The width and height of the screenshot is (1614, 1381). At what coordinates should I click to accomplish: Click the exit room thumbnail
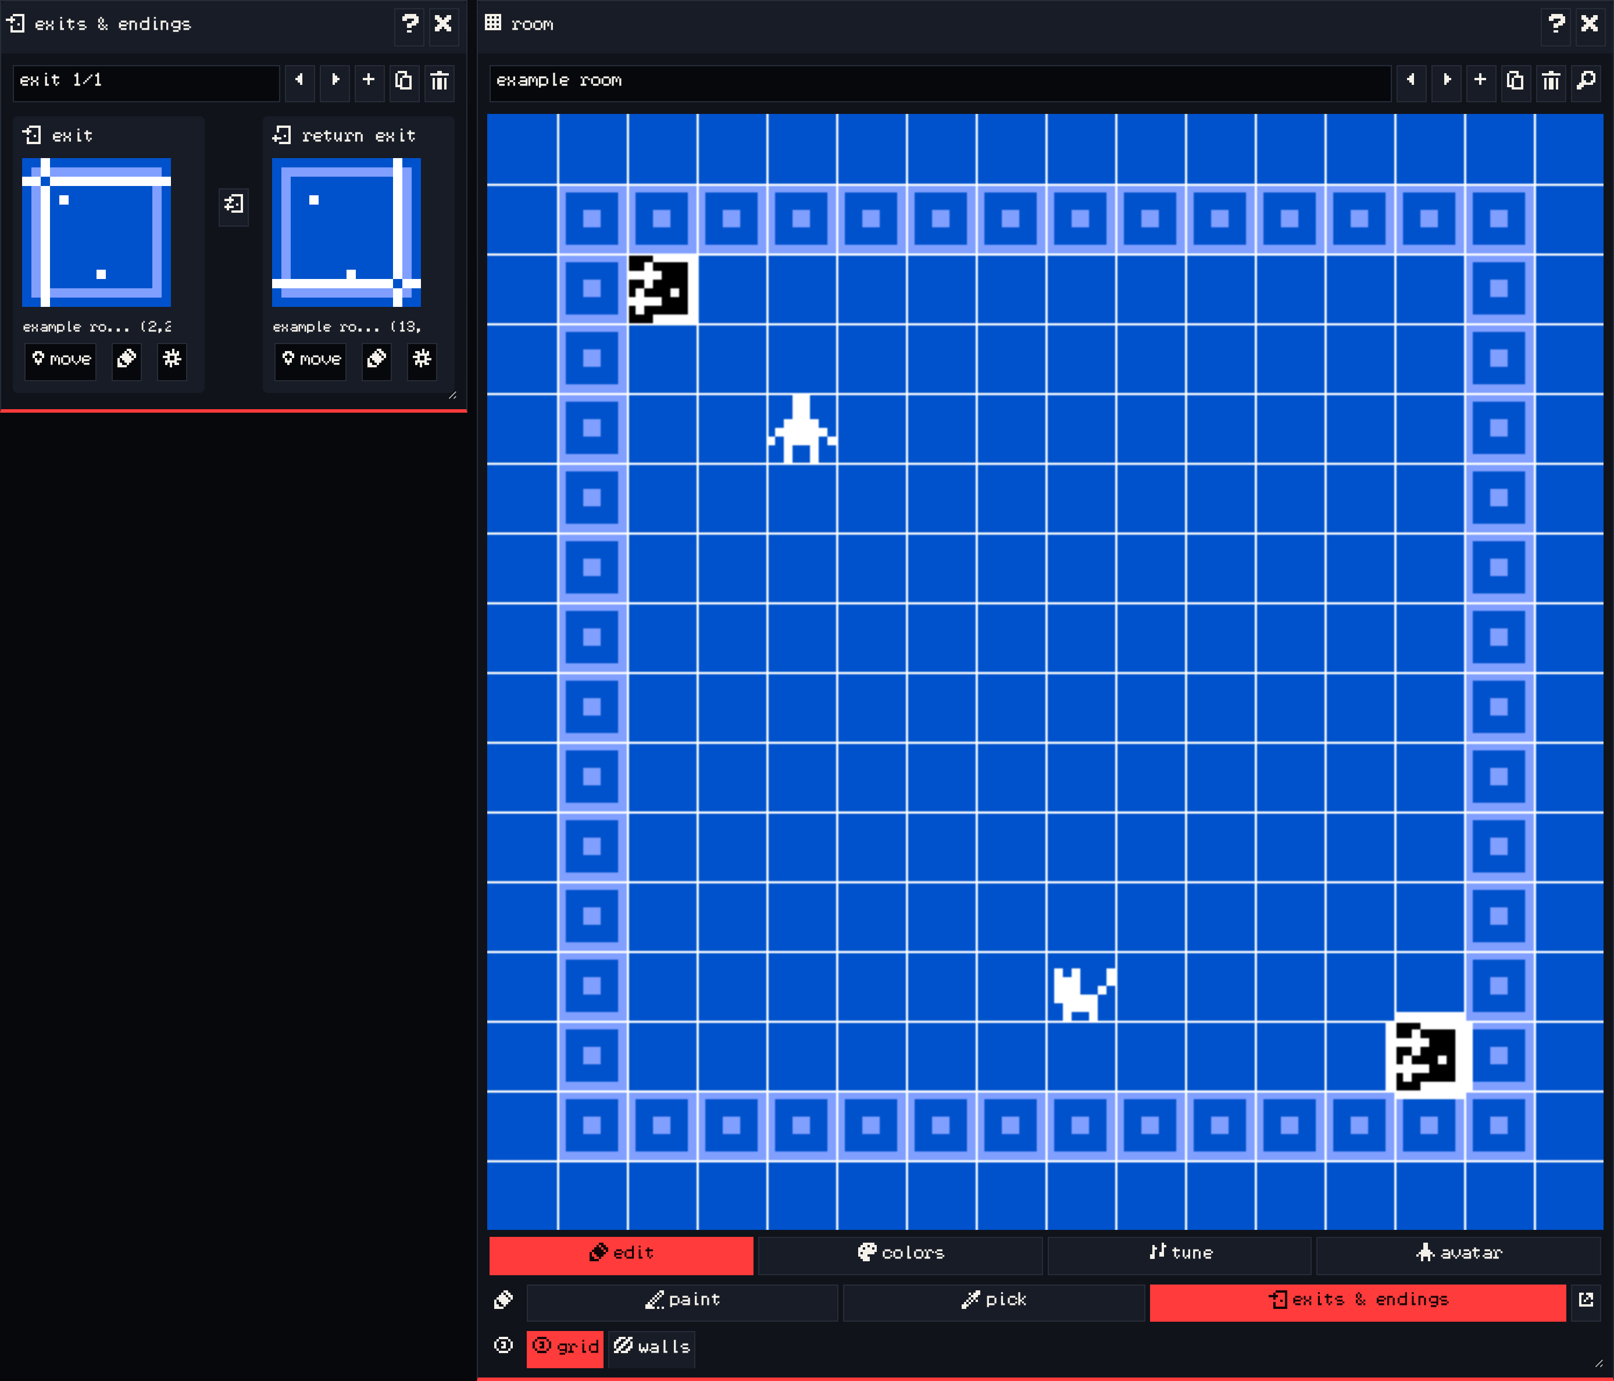(x=97, y=232)
